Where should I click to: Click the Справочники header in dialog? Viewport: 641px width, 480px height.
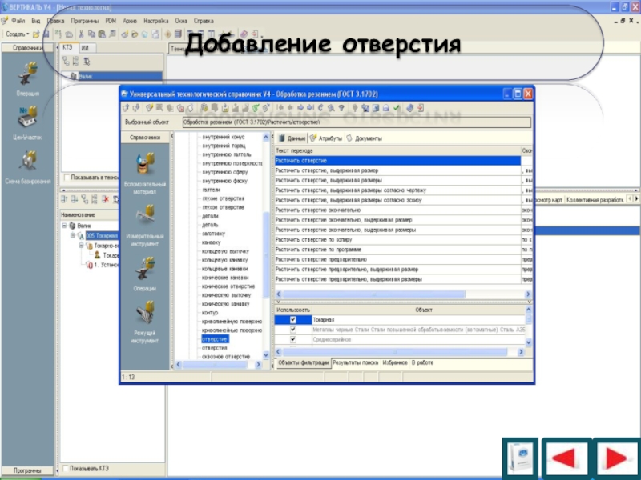(x=145, y=137)
